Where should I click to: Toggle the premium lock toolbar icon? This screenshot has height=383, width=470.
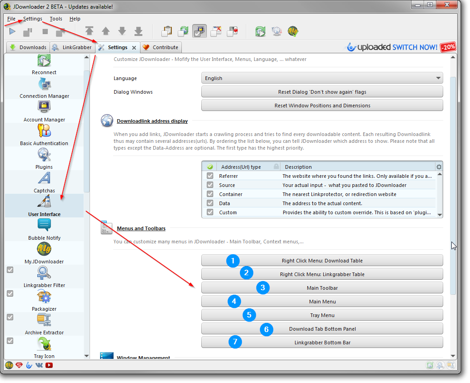[x=200, y=31]
